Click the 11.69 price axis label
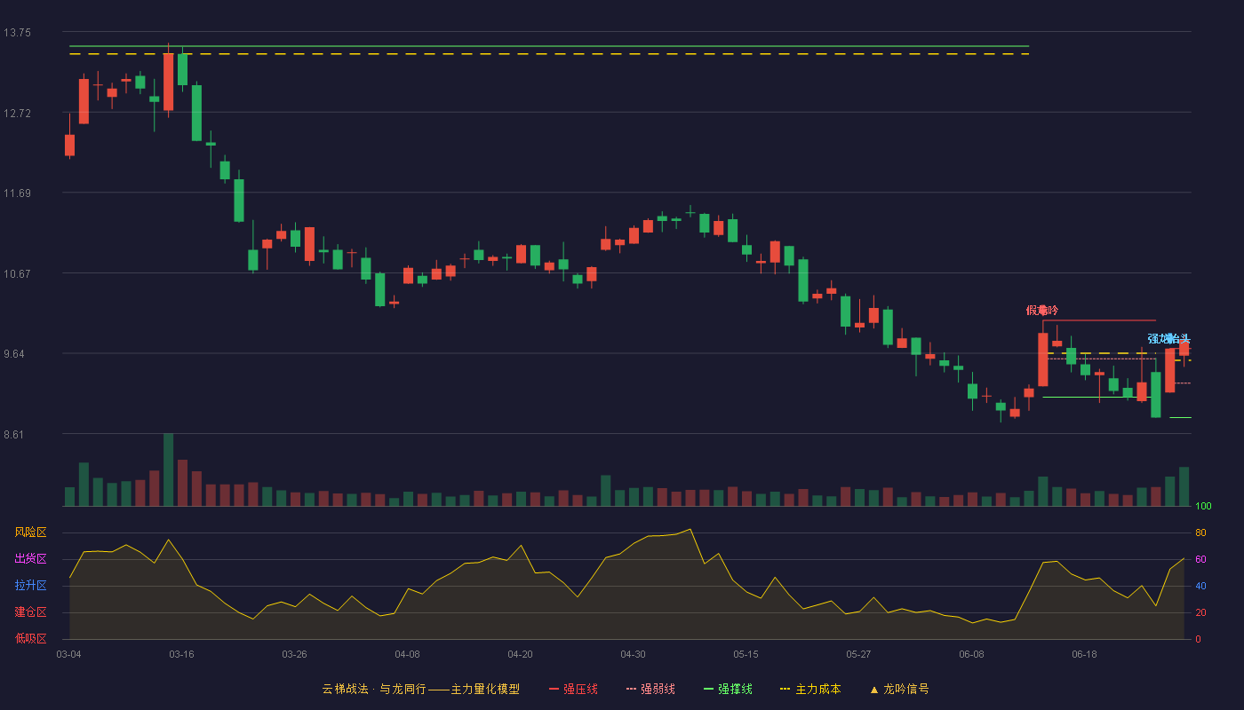Viewport: 1244px width, 710px height. pos(17,193)
